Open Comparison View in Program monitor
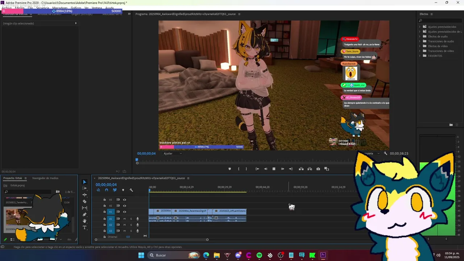The width and height of the screenshot is (464, 261). [x=327, y=169]
